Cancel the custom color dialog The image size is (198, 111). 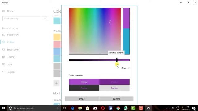(116, 99)
